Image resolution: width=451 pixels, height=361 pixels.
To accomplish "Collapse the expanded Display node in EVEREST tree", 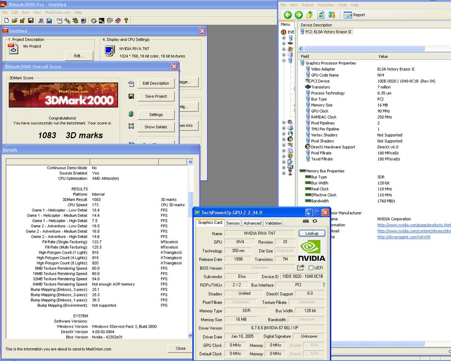I will (284, 60).
